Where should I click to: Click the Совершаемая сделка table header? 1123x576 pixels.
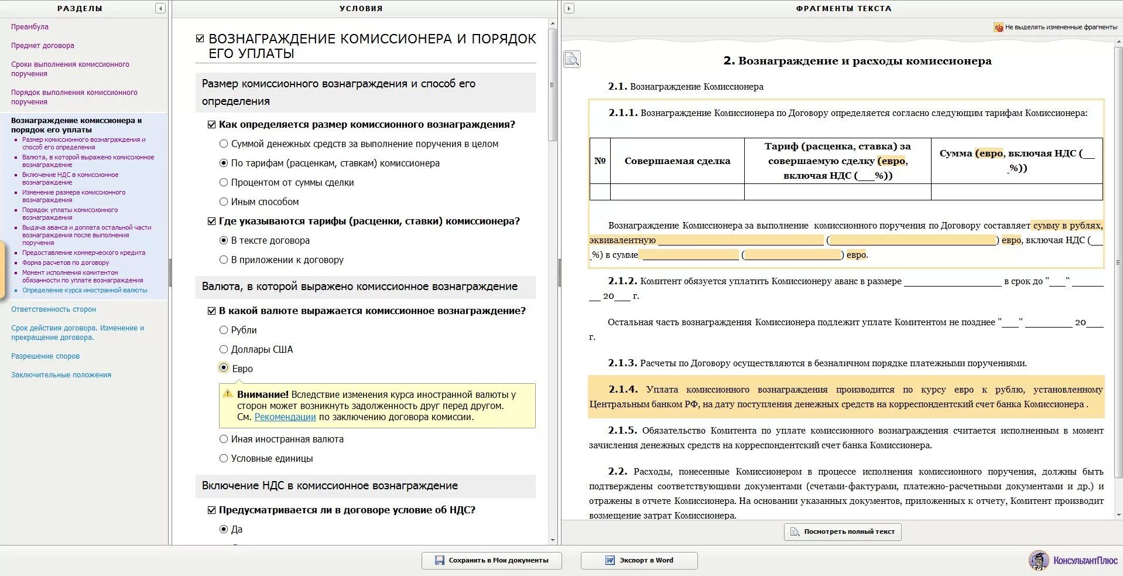pos(677,161)
